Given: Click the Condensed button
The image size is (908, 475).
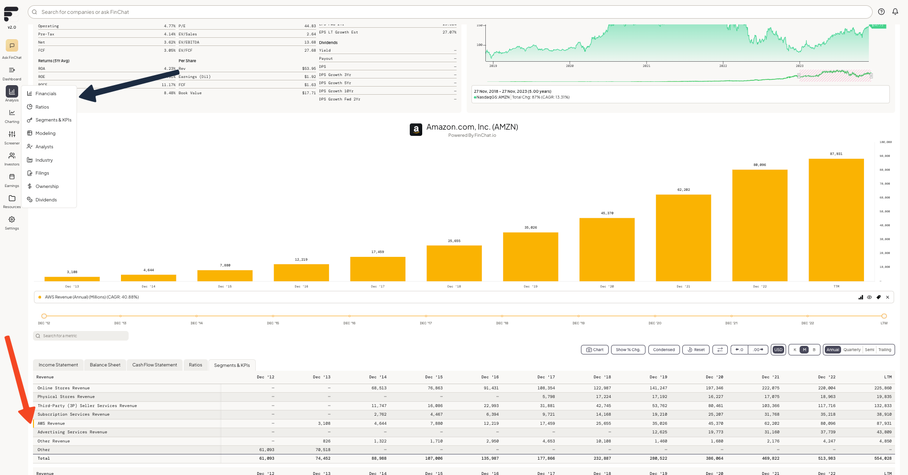Looking at the screenshot, I should 664,350.
